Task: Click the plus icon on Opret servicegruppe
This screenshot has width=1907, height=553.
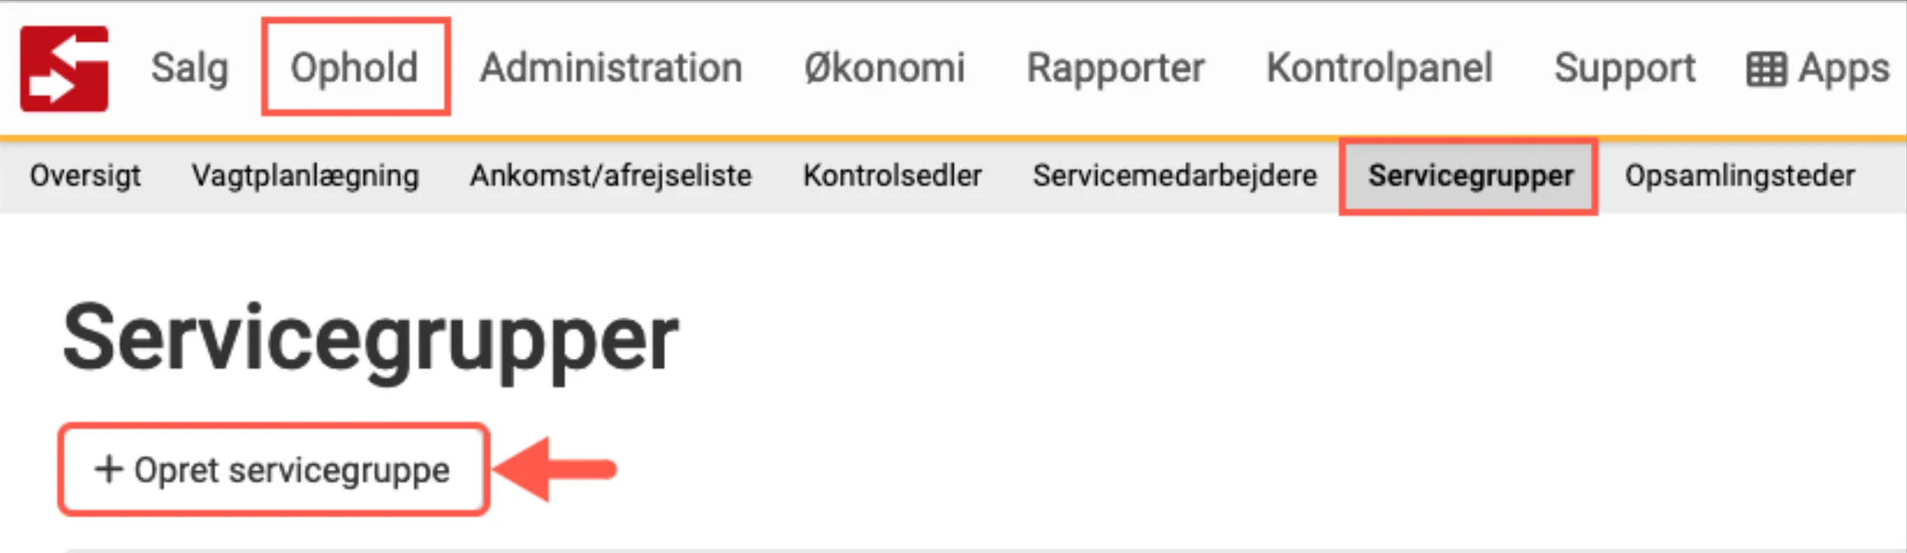Action: [x=107, y=469]
